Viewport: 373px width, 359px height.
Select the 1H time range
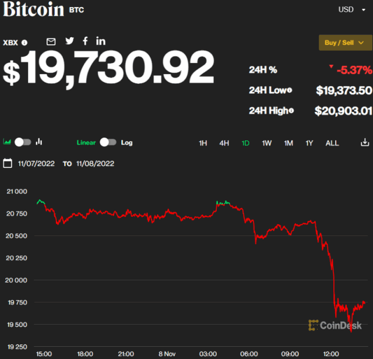pos(203,143)
